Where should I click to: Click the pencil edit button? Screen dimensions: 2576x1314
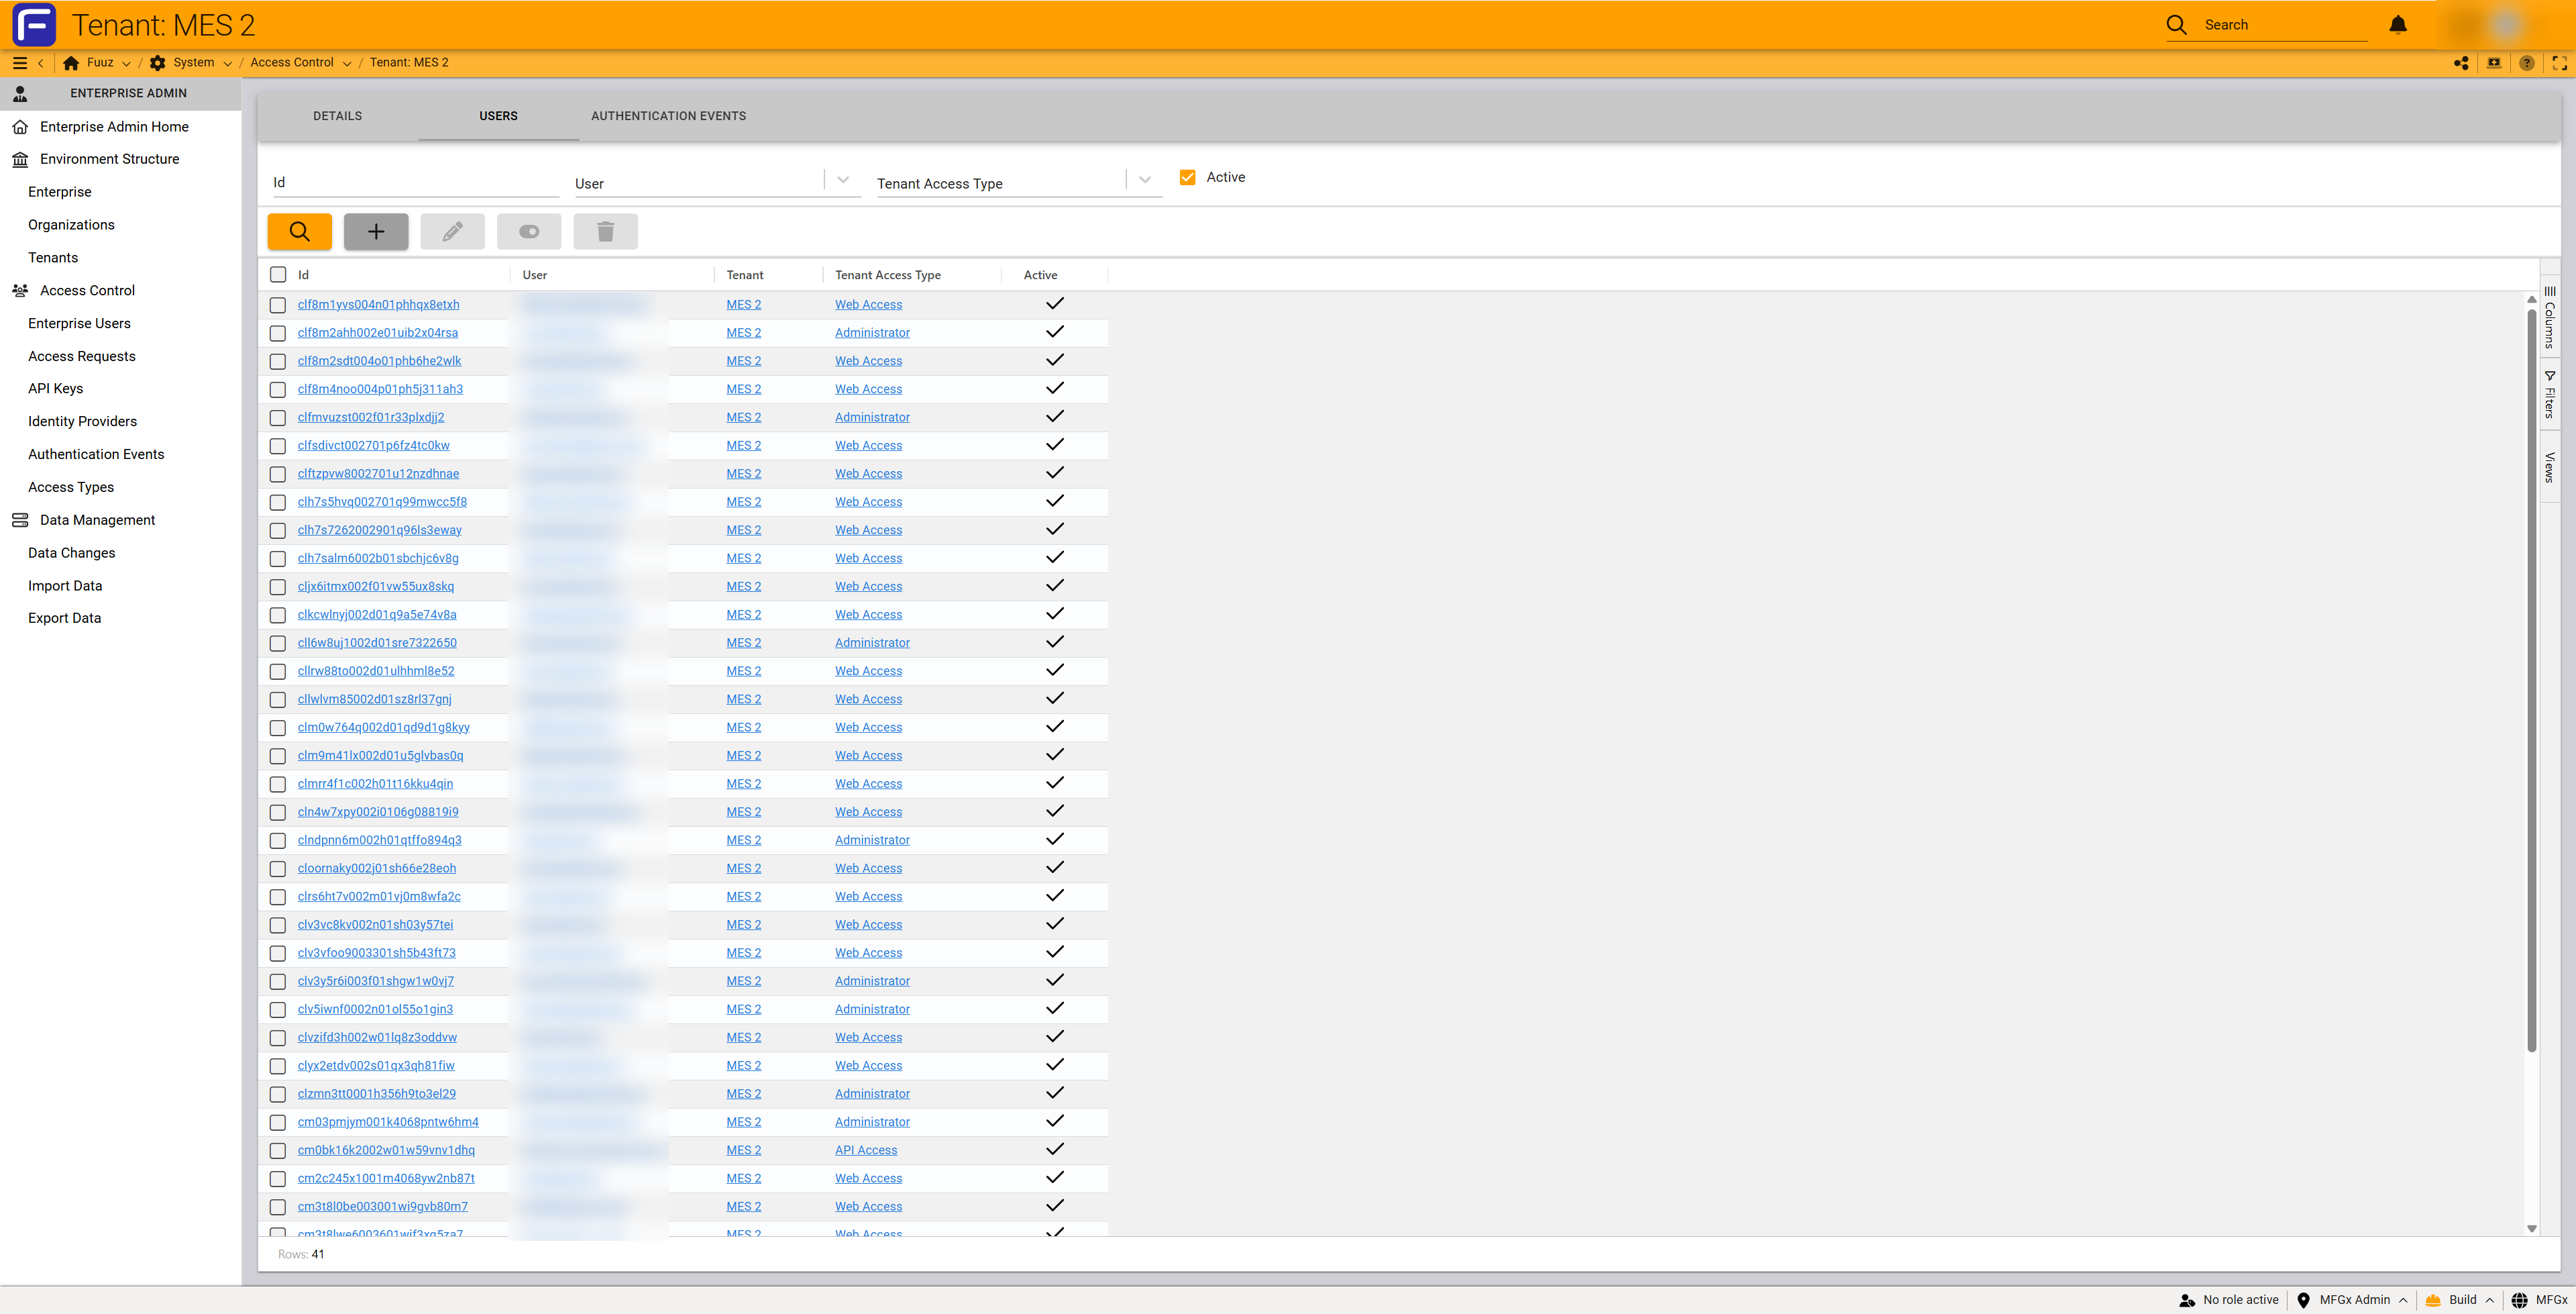(452, 231)
